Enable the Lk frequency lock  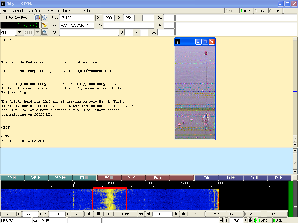[235, 214]
